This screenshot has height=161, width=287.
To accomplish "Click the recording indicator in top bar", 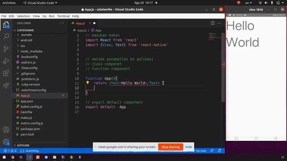I will [x=239, y=3].
